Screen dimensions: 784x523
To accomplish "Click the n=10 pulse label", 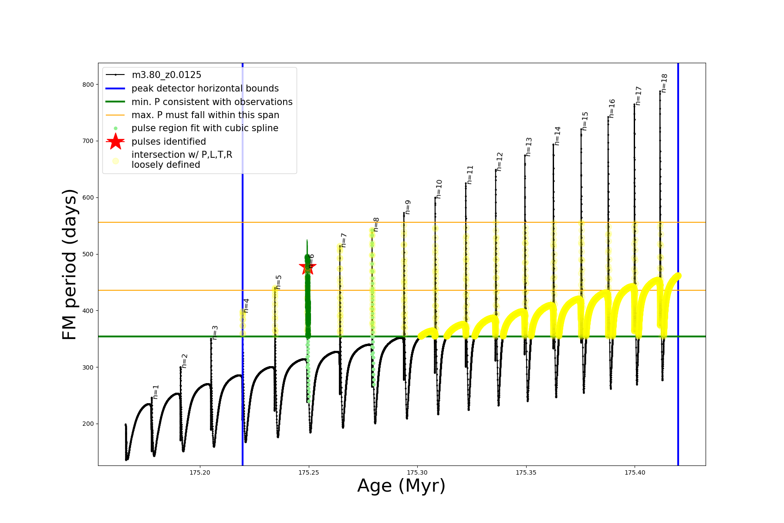I will point(439,189).
